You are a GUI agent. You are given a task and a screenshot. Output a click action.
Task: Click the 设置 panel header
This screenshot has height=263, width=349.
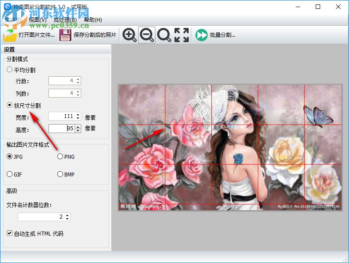(56, 49)
